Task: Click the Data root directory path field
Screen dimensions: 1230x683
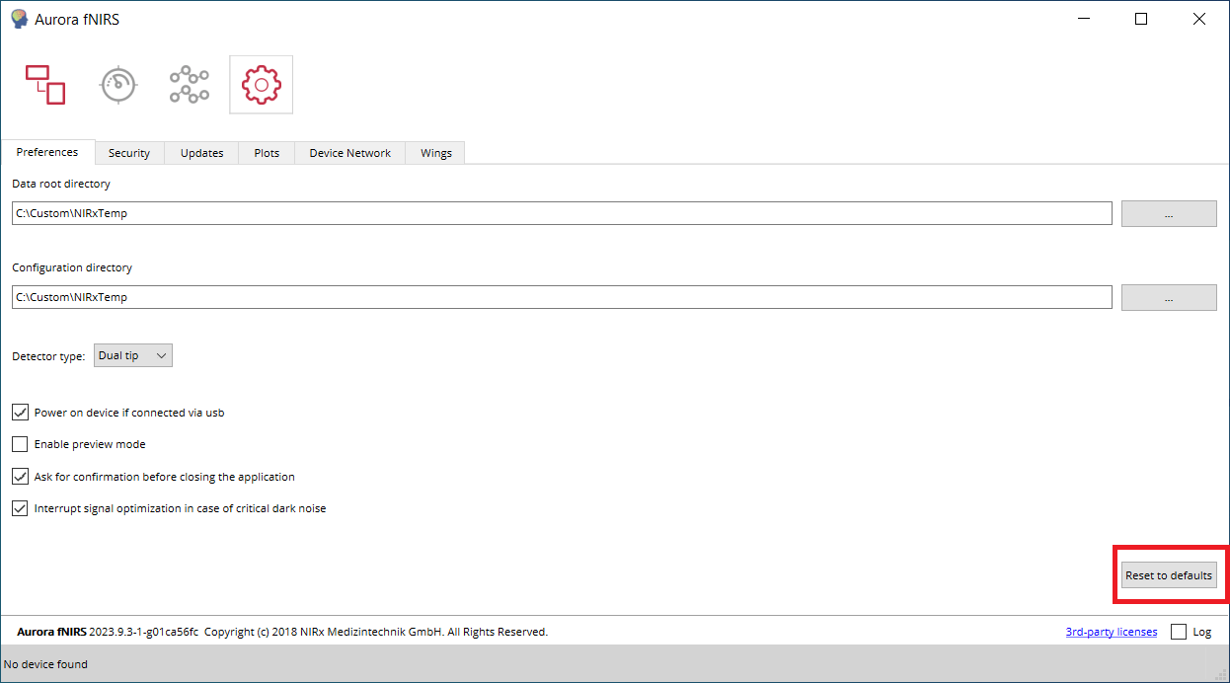Action: click(x=562, y=213)
